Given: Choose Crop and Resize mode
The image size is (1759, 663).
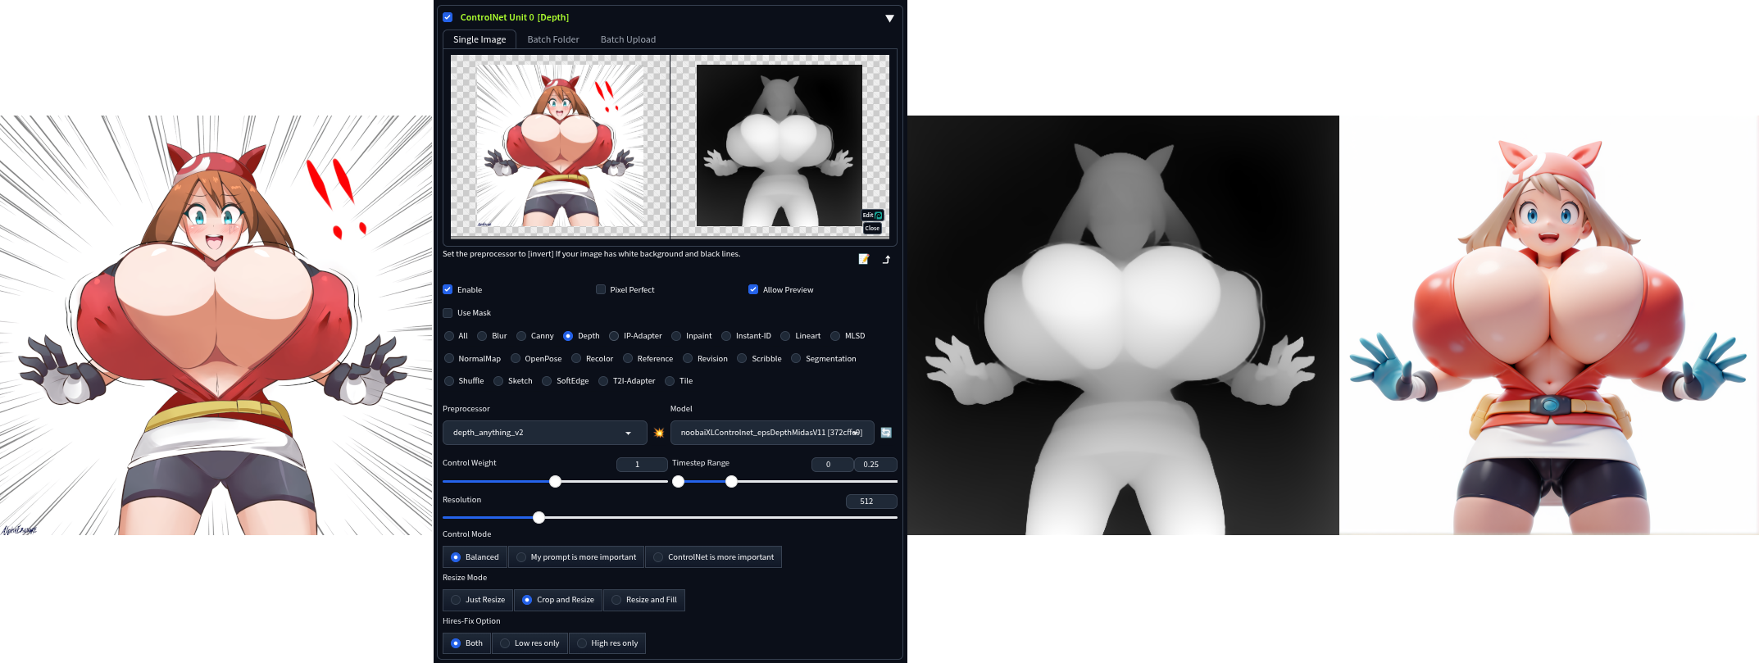Looking at the screenshot, I should 558,600.
